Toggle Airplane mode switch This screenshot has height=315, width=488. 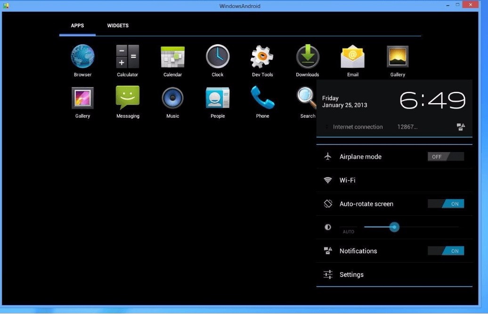[x=446, y=157]
